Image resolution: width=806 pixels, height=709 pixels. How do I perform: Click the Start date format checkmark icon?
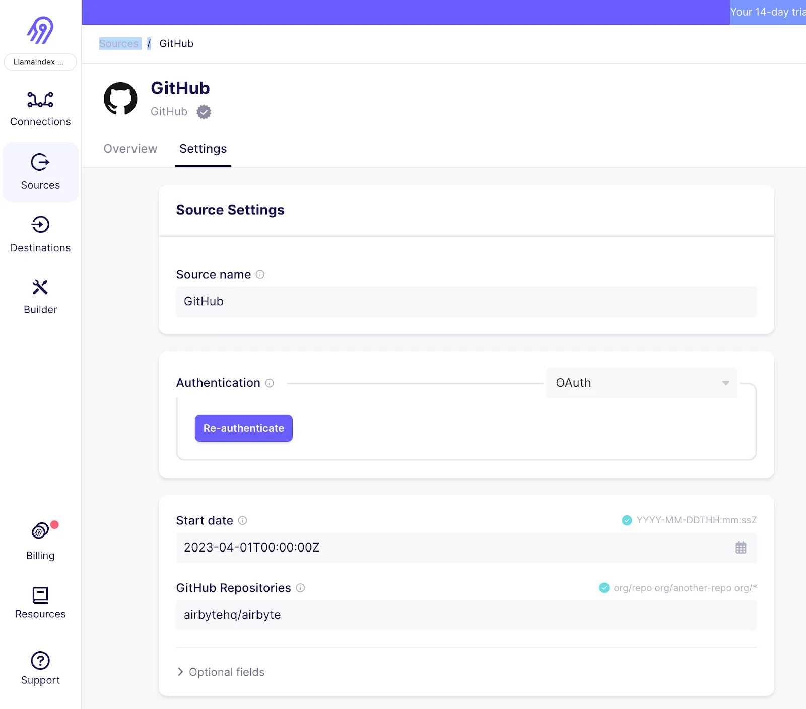(x=627, y=520)
